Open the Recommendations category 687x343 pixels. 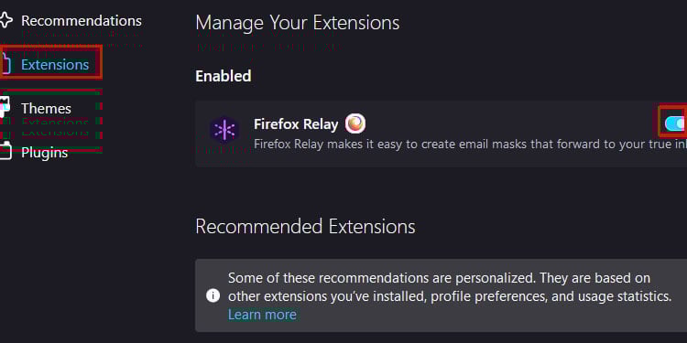(x=82, y=20)
